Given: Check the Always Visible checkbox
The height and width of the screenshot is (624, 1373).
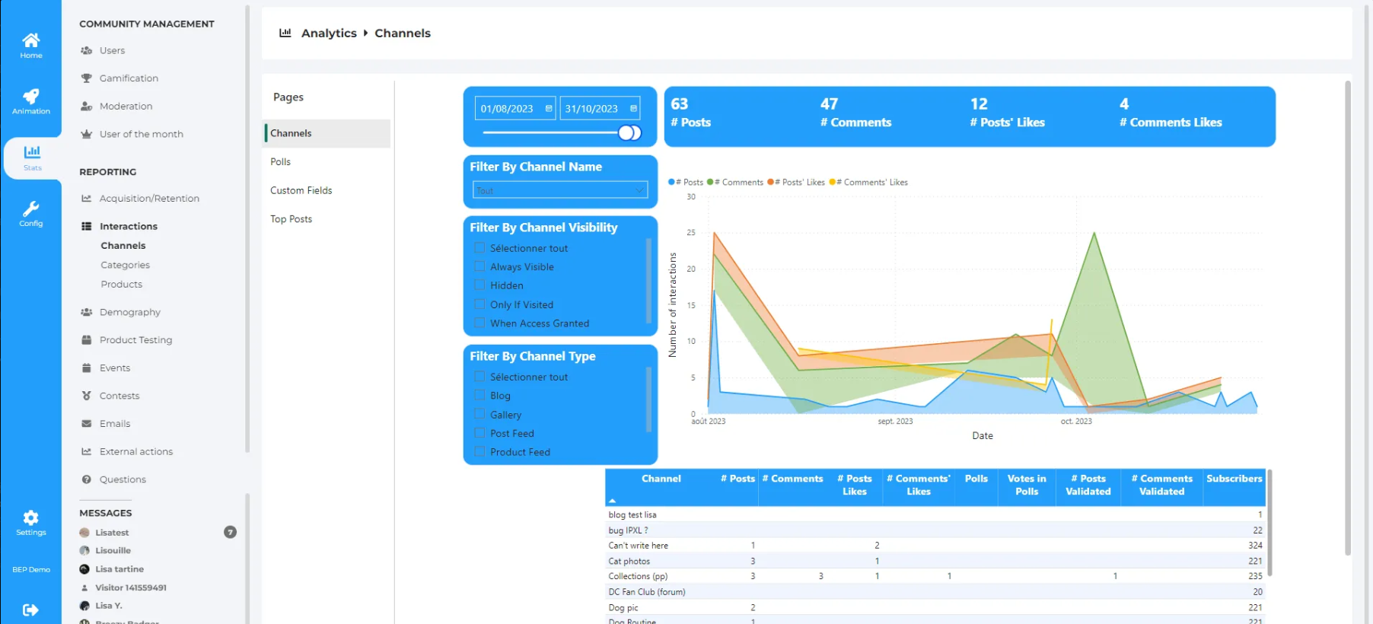Looking at the screenshot, I should 479,266.
